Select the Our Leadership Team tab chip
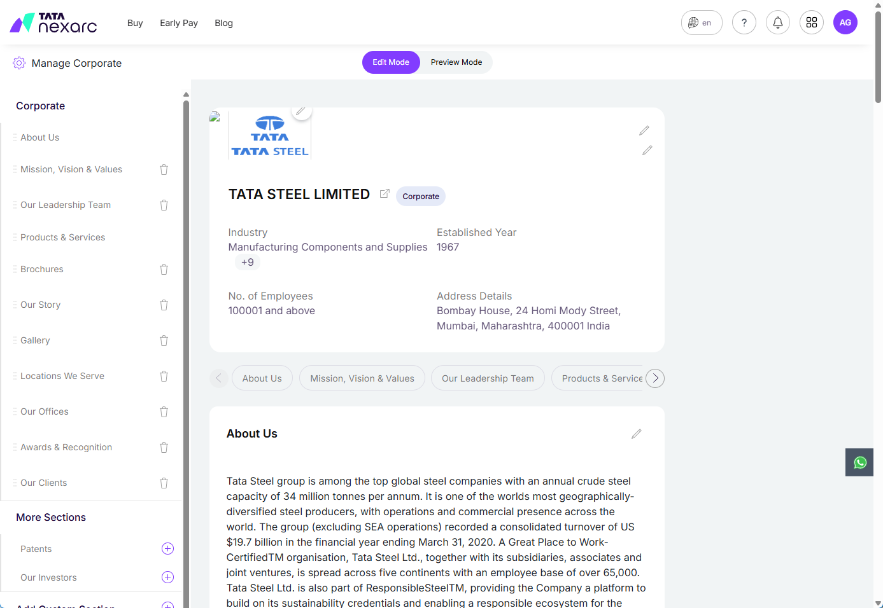The image size is (883, 608). coord(488,378)
